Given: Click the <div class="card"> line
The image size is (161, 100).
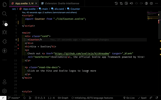Looking at the screenshot, I should pos(38,36).
